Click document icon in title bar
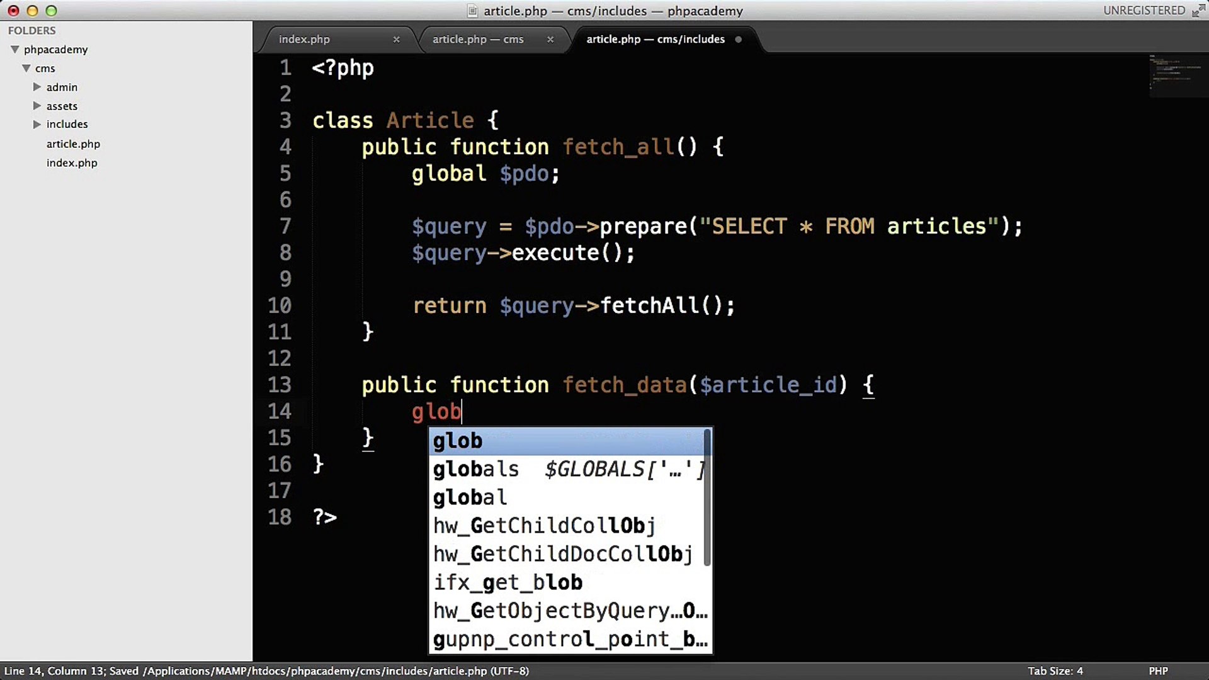Screen dimensions: 1209x680 click(x=472, y=11)
